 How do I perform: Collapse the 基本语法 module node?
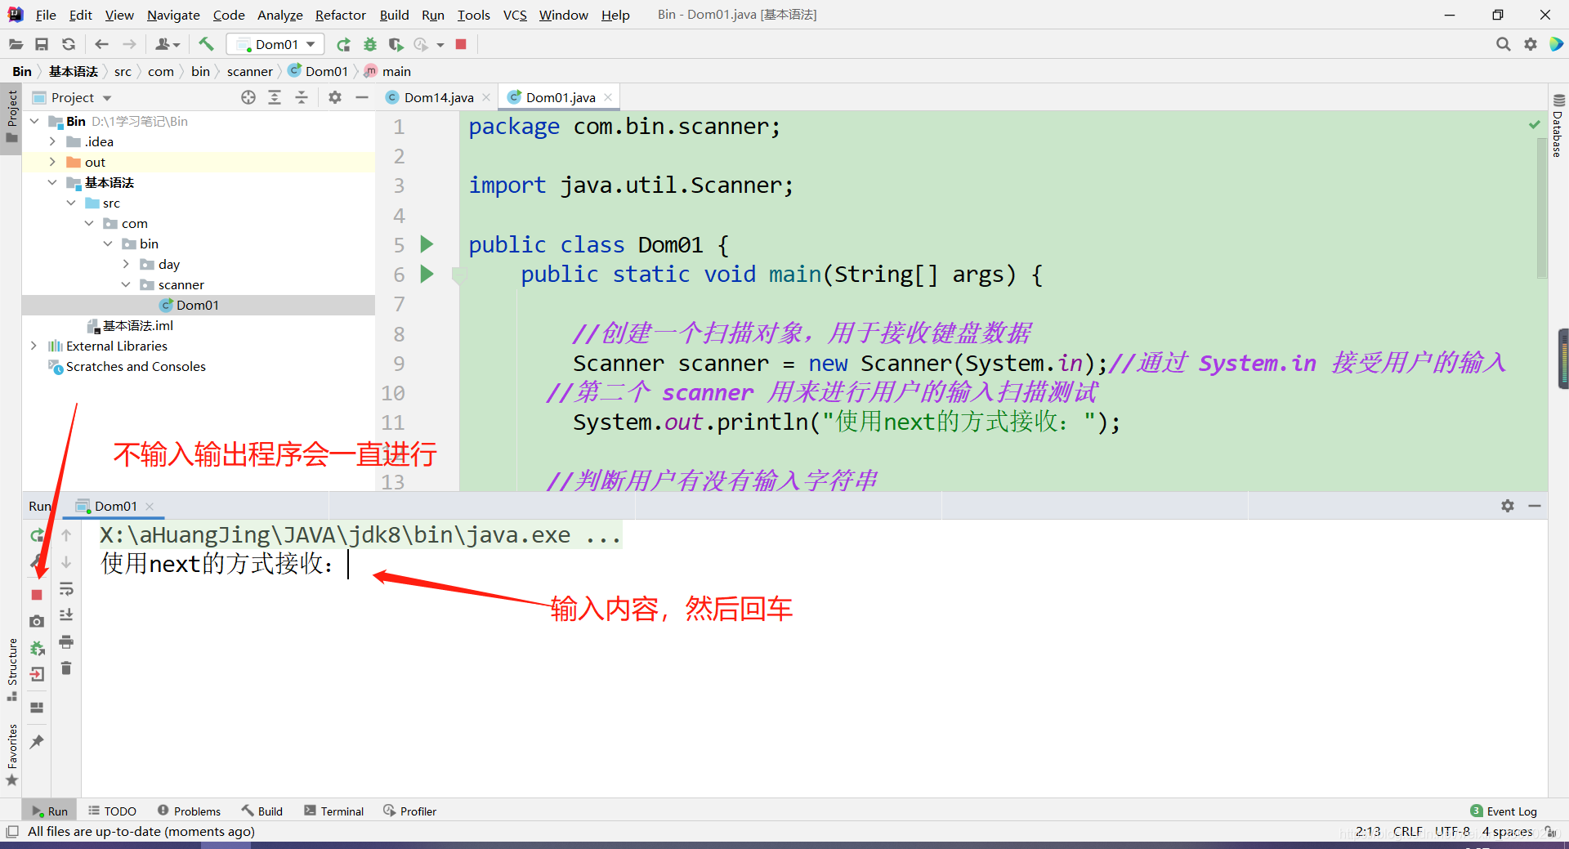point(52,182)
